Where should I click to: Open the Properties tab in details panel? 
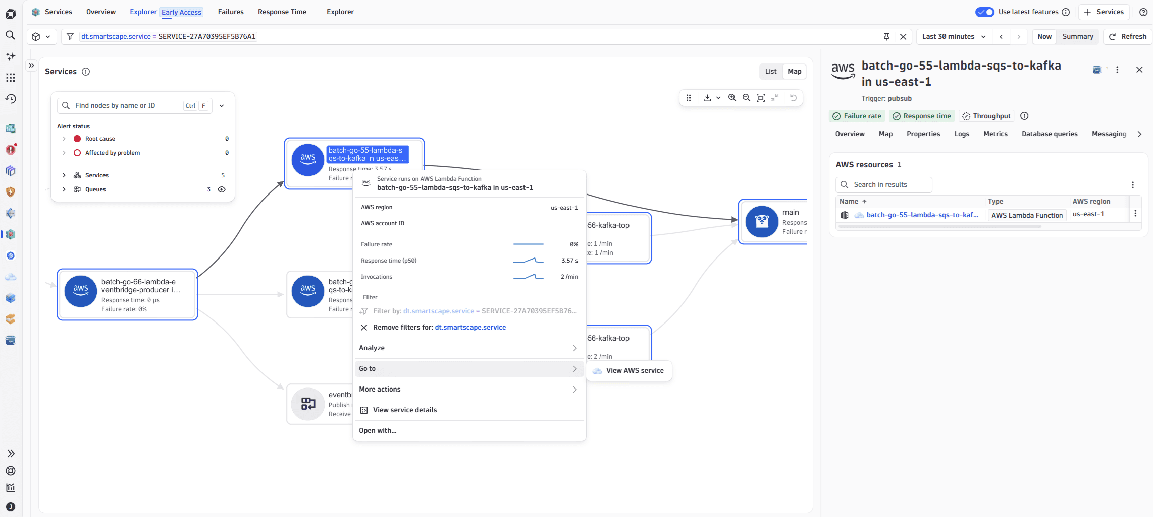coord(923,134)
